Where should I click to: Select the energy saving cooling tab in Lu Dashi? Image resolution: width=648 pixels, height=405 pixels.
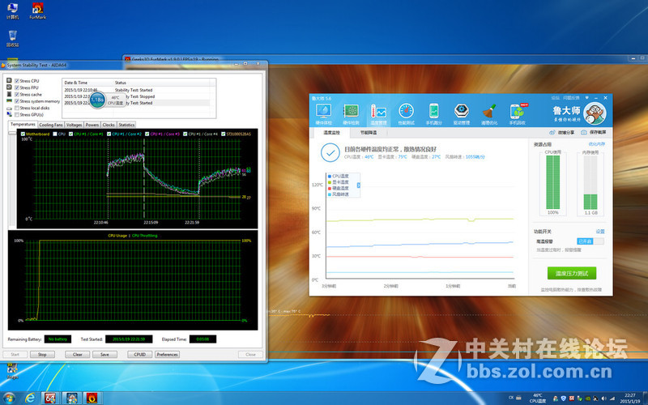click(x=369, y=133)
